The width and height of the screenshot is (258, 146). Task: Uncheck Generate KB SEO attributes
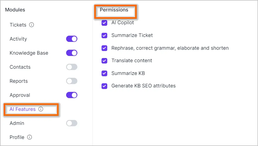104,86
